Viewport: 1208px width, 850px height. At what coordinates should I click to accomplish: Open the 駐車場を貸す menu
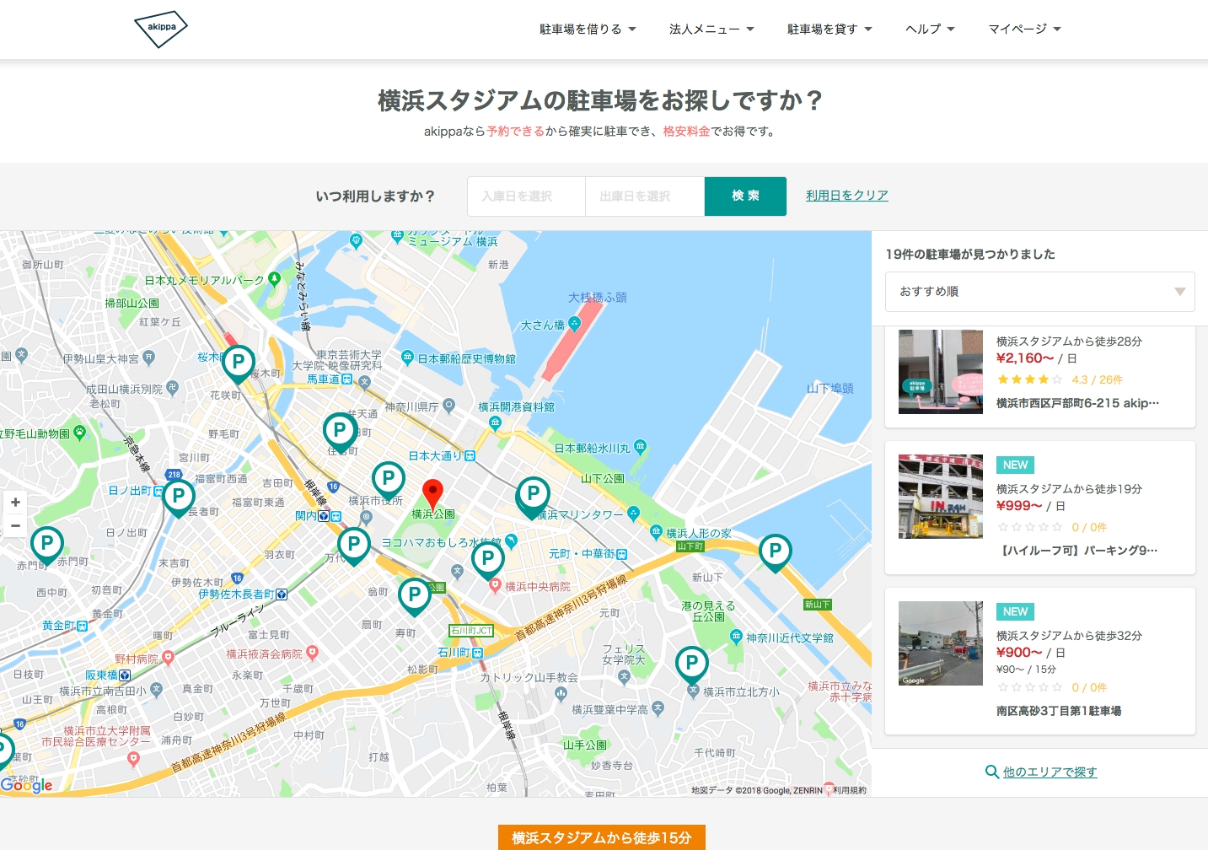click(829, 30)
